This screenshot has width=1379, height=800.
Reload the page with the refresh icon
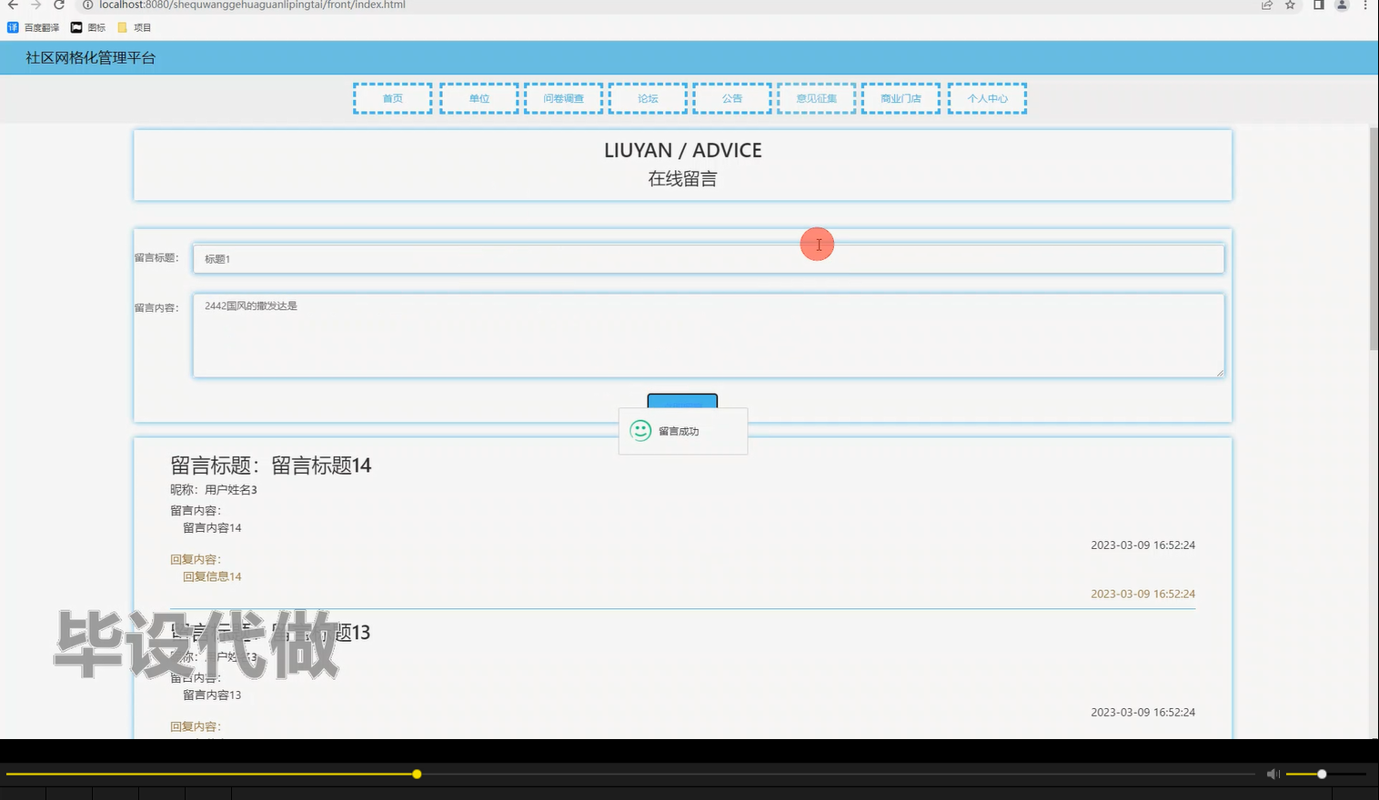[x=59, y=5]
